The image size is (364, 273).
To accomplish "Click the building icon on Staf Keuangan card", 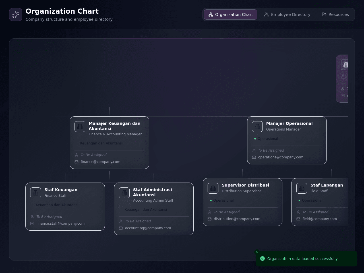I will 36,193.
